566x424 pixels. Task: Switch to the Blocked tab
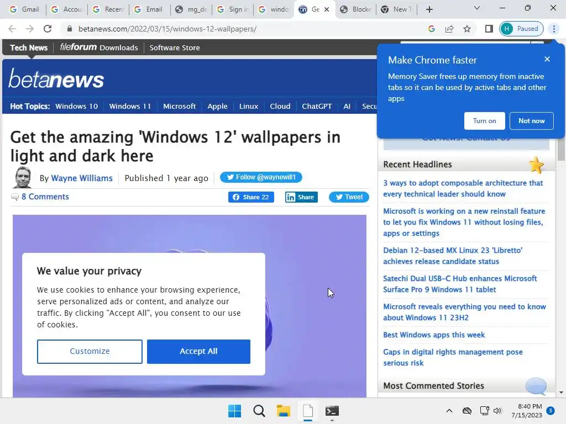click(356, 9)
